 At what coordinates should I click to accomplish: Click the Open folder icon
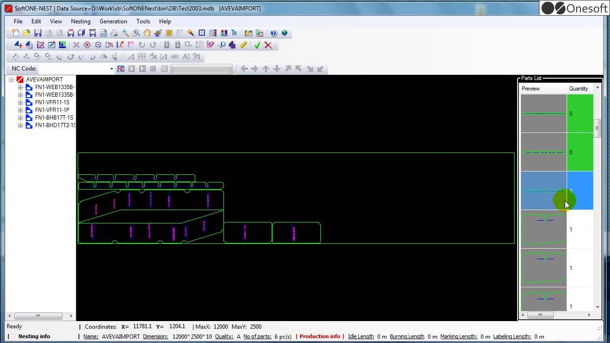(x=27, y=33)
